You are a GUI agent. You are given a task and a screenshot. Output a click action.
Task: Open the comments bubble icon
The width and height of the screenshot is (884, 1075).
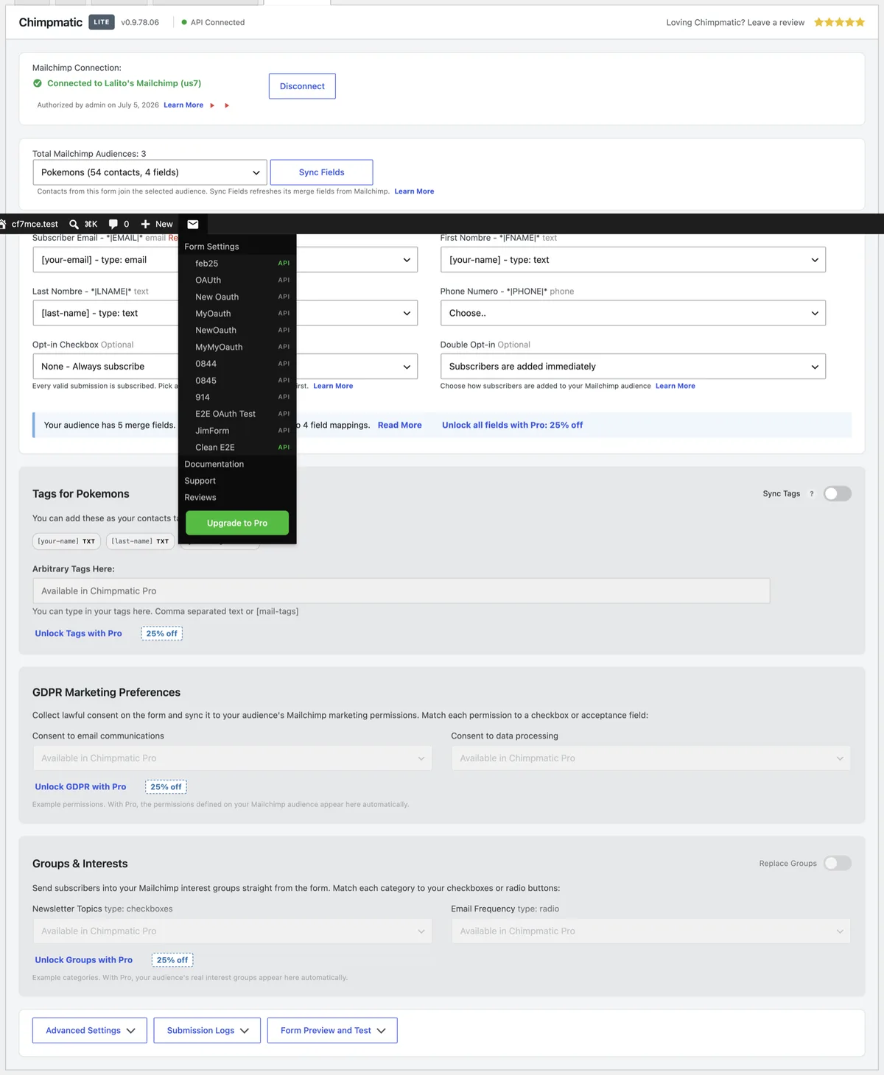pyautogui.click(x=113, y=225)
